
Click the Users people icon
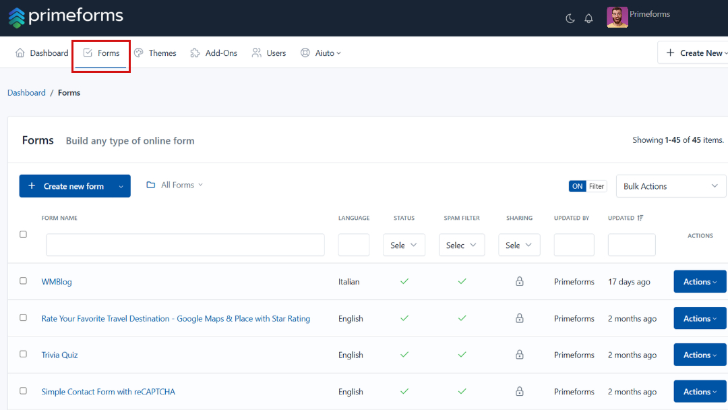[x=256, y=53]
